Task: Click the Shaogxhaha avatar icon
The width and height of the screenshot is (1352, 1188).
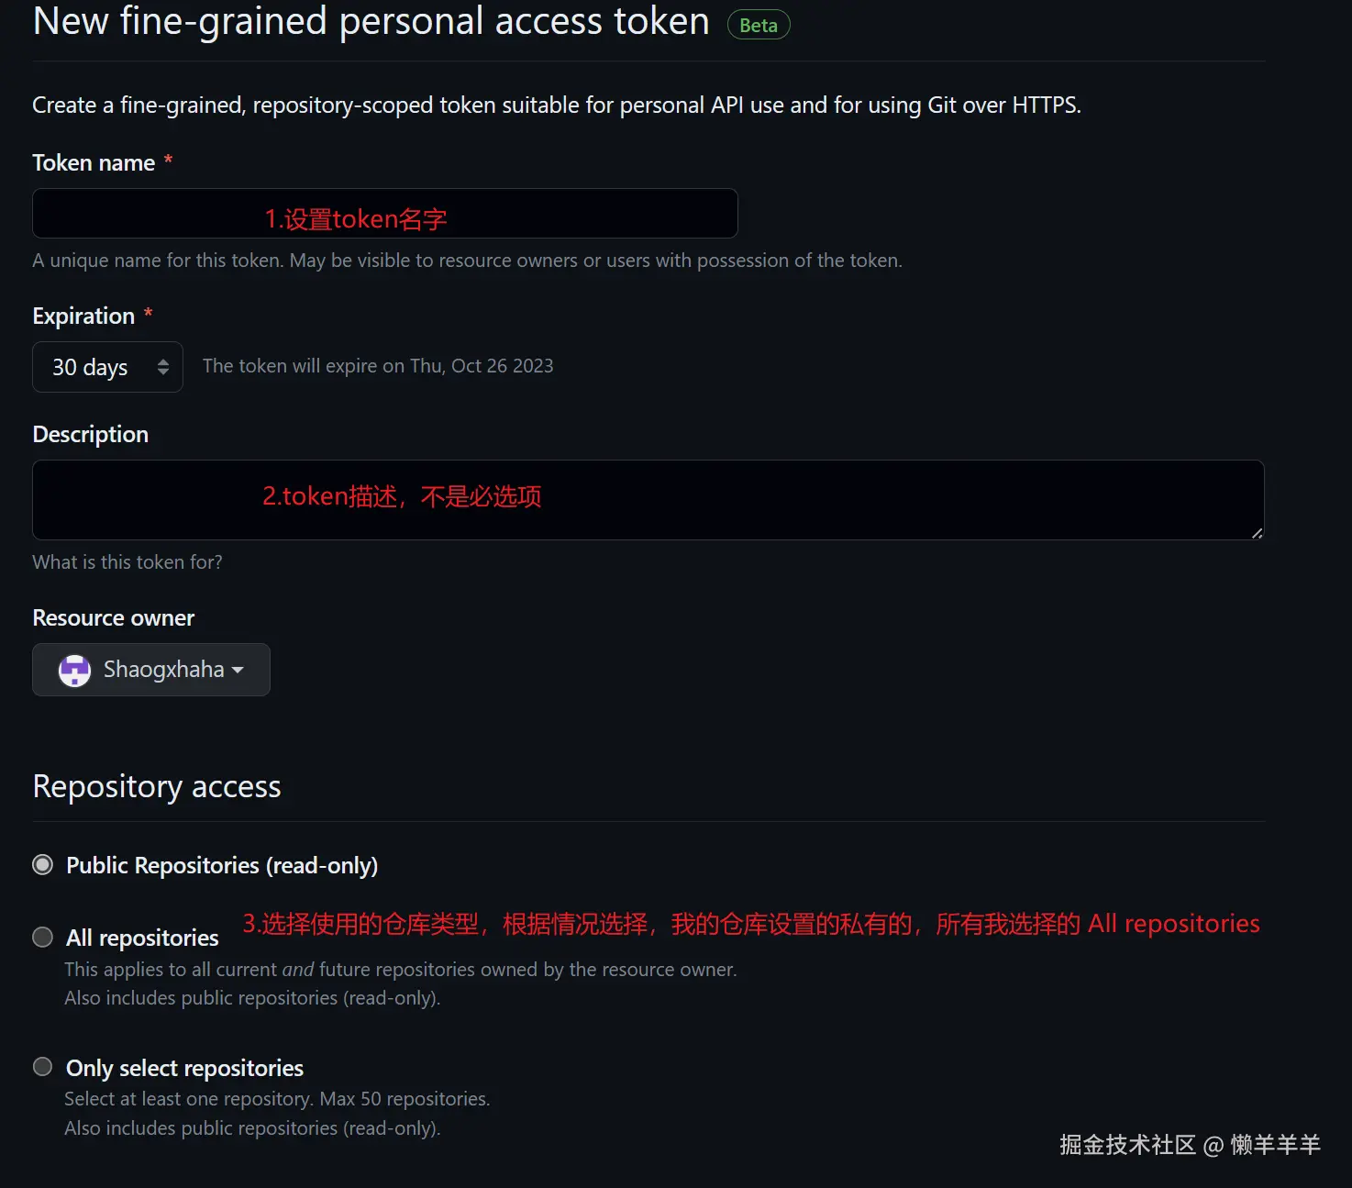Action: [75, 671]
